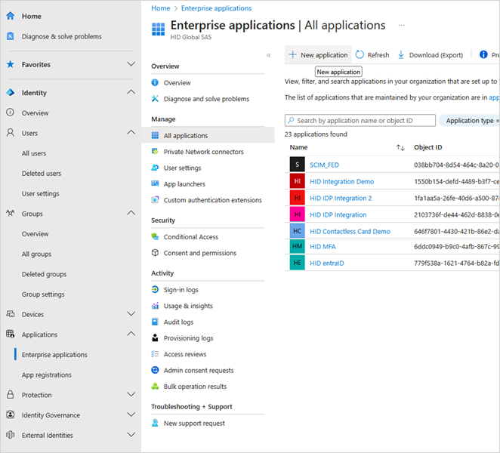Click the Groups people icon

coord(11,213)
